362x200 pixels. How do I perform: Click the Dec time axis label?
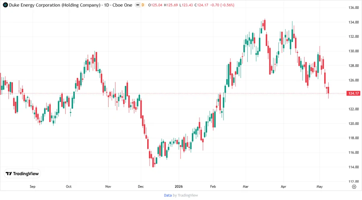[x=141, y=186]
